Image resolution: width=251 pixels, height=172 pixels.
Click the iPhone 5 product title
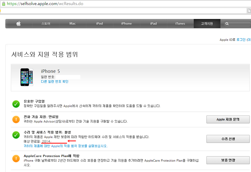pyautogui.click(x=51, y=71)
